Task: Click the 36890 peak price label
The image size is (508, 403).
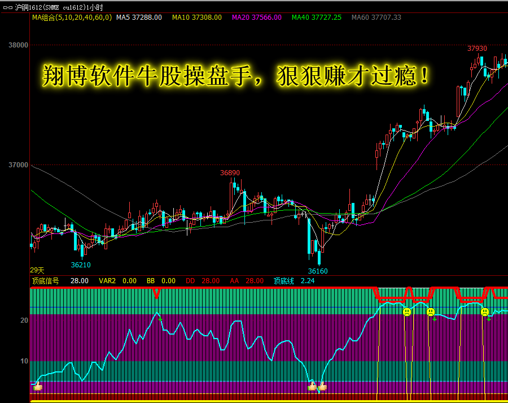Action: pyautogui.click(x=230, y=173)
